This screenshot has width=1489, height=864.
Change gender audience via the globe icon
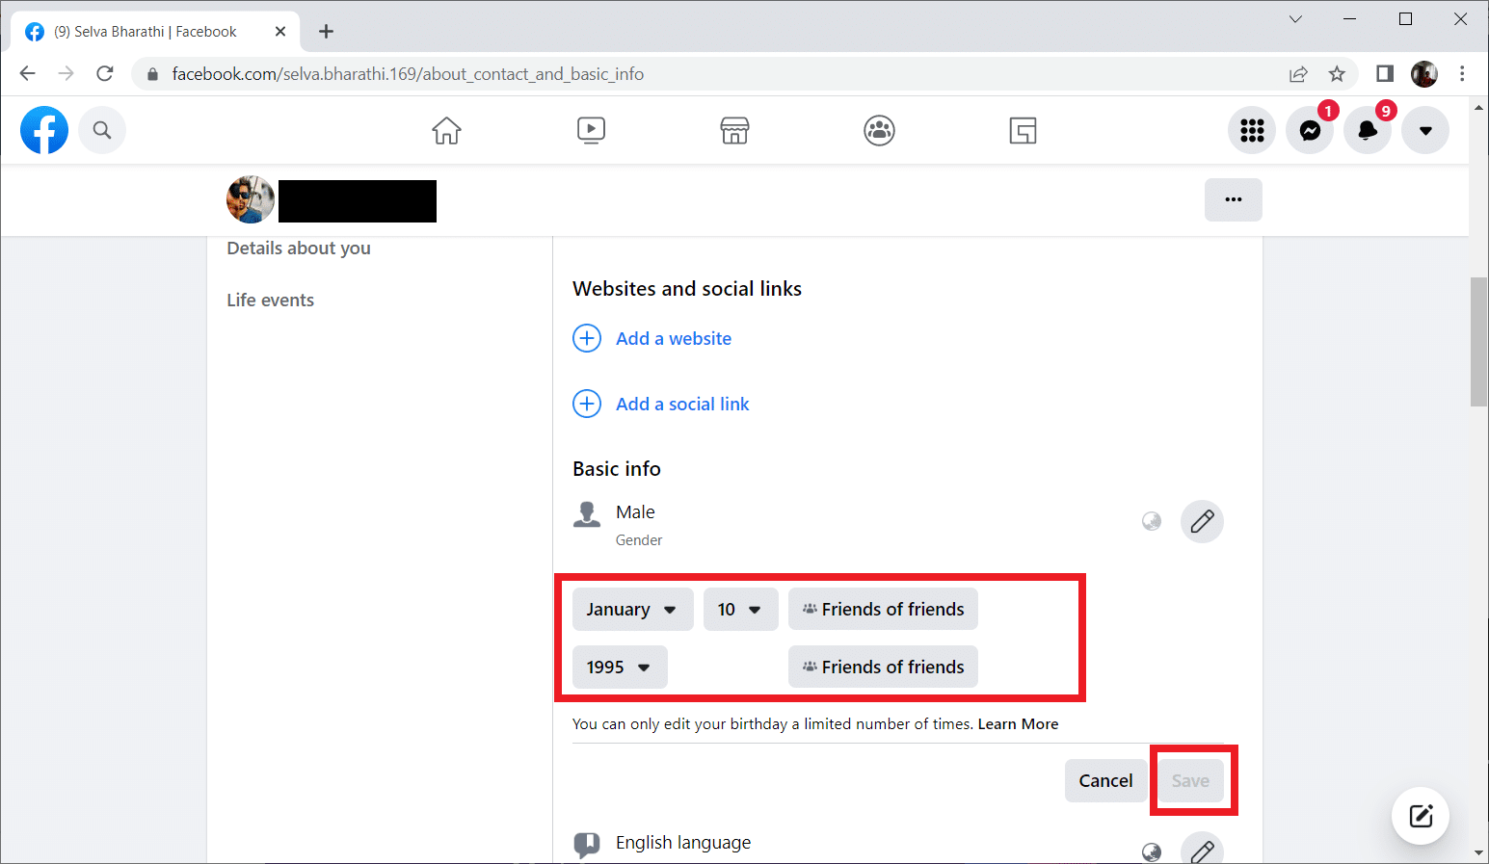click(1152, 521)
